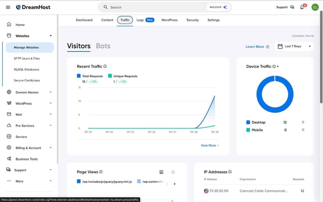Open Secure Certificates

[27, 80]
